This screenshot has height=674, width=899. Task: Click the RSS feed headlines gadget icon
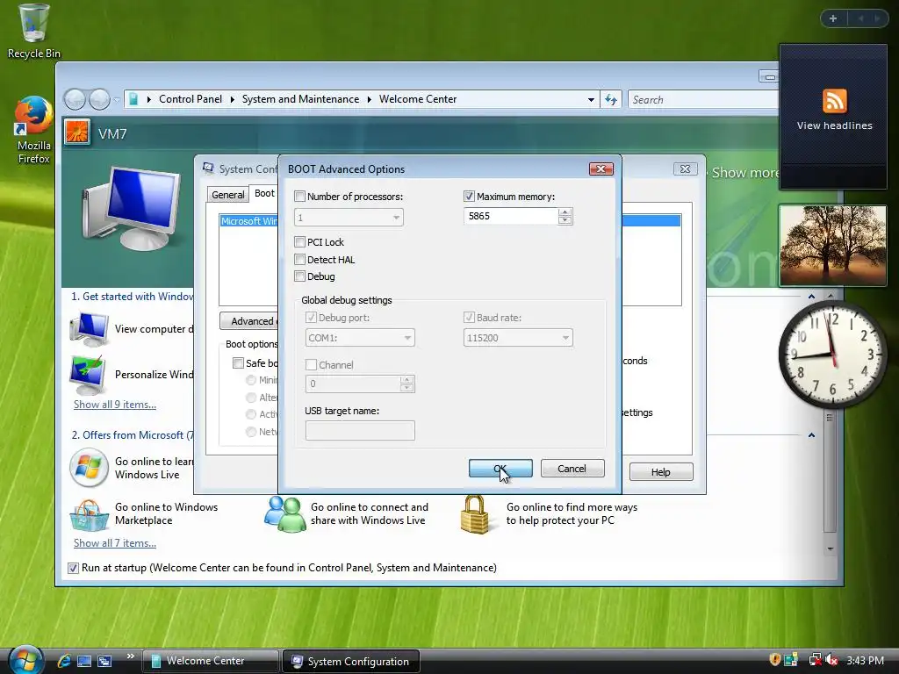pos(834,101)
